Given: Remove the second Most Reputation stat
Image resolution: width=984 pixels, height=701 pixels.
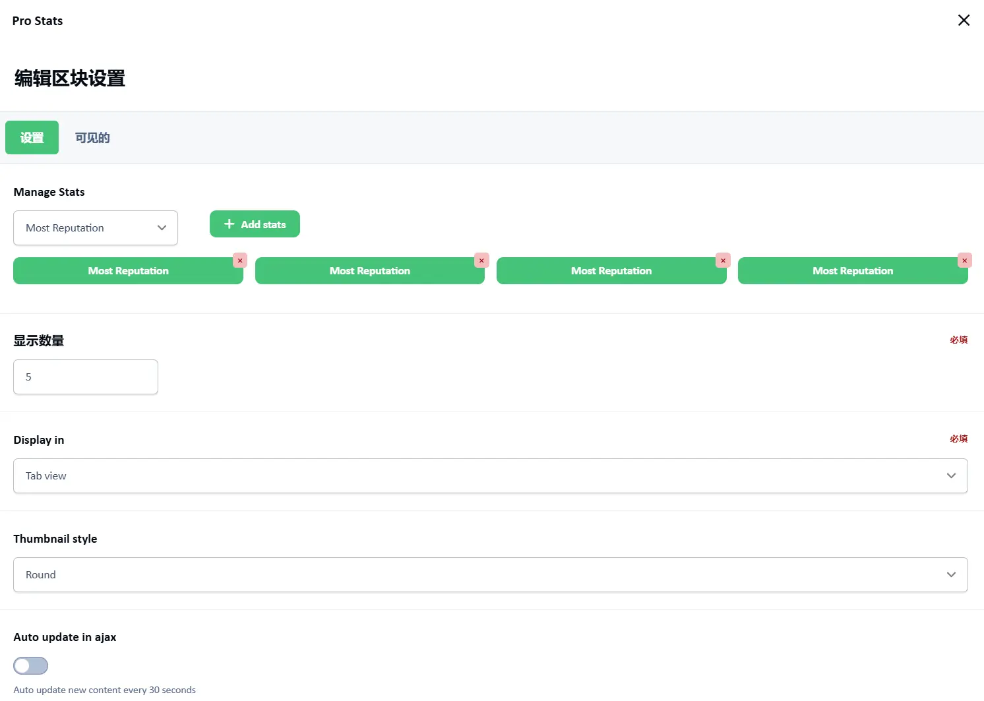Looking at the screenshot, I should pyautogui.click(x=481, y=260).
